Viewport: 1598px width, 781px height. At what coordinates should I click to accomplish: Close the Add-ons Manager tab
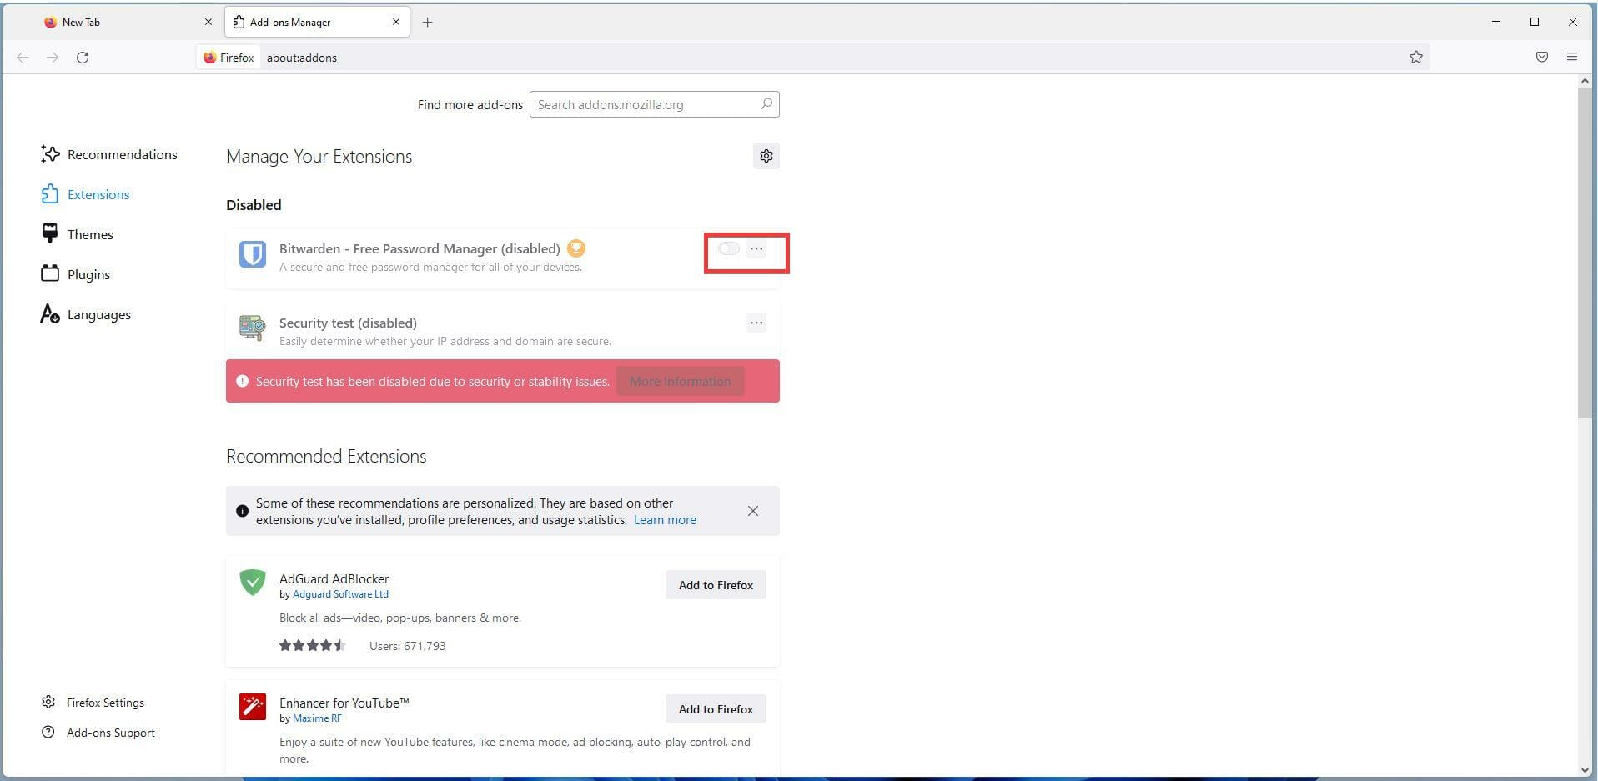tap(396, 23)
